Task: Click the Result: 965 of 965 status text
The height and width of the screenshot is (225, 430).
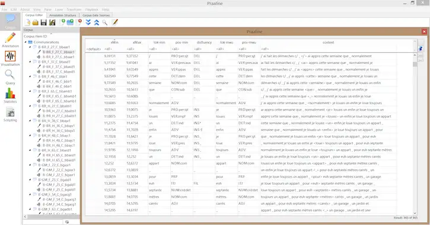Action: pos(405,218)
